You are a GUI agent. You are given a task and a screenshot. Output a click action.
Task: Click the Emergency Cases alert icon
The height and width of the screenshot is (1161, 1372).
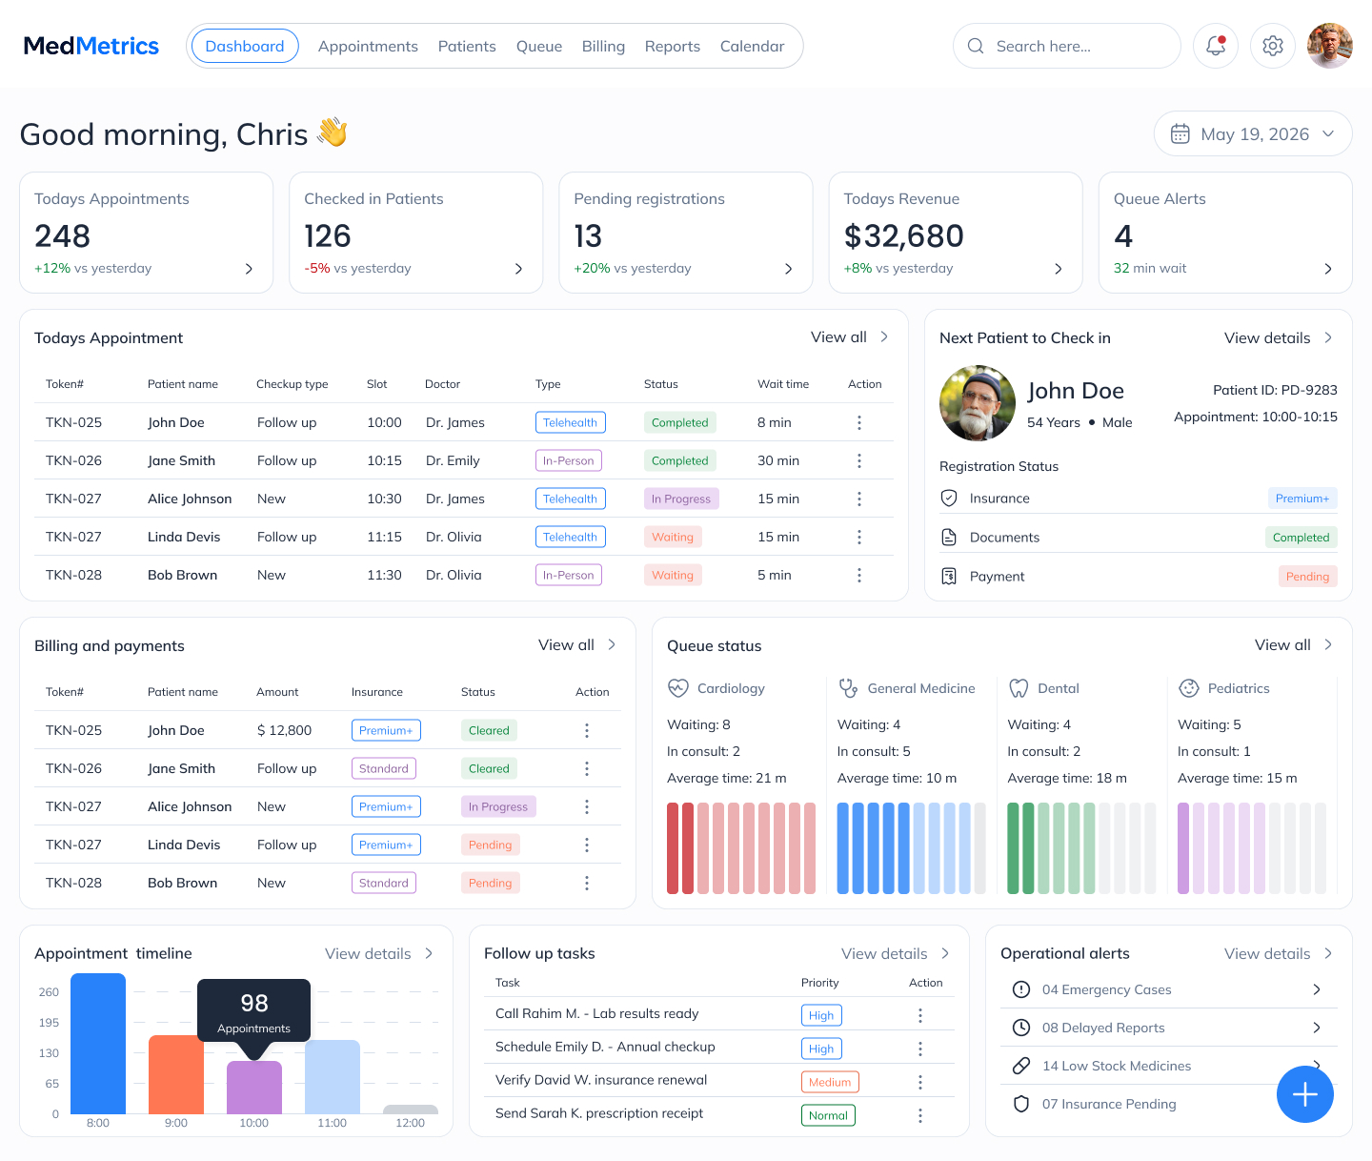pos(1021,989)
